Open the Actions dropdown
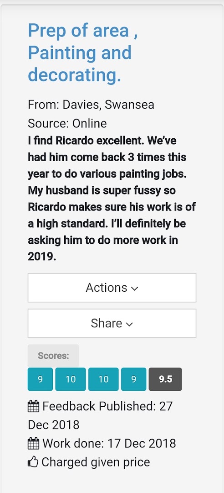224x493 pixels. tap(112, 288)
